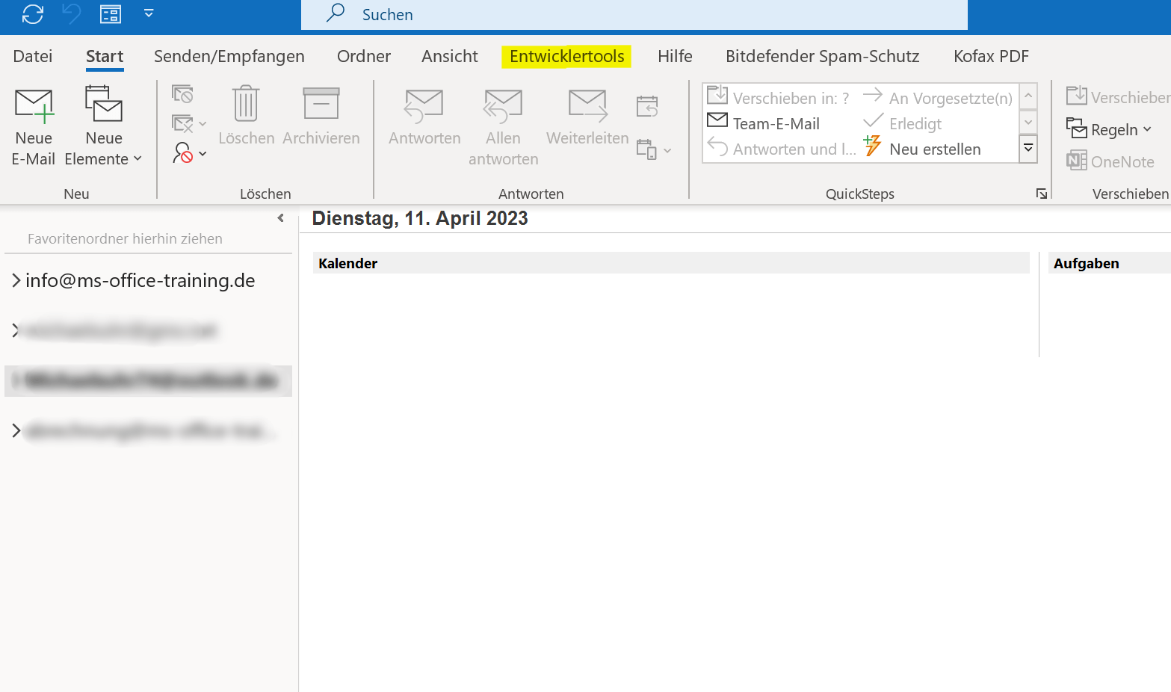Click the OneNote button
Viewport: 1171px width, 692px height.
pyautogui.click(x=1110, y=161)
